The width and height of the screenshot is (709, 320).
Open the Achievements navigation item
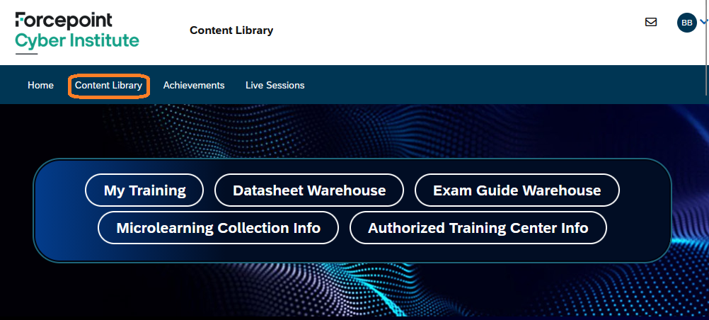click(194, 85)
